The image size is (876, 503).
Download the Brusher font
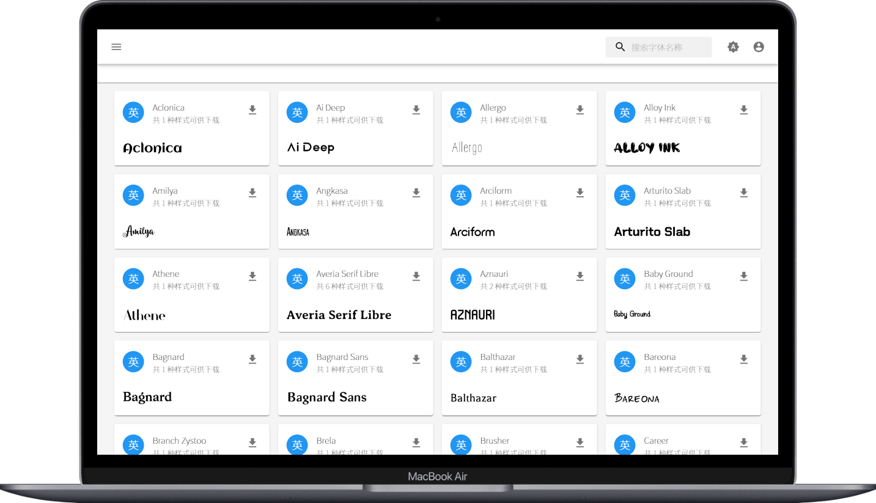pyautogui.click(x=580, y=442)
